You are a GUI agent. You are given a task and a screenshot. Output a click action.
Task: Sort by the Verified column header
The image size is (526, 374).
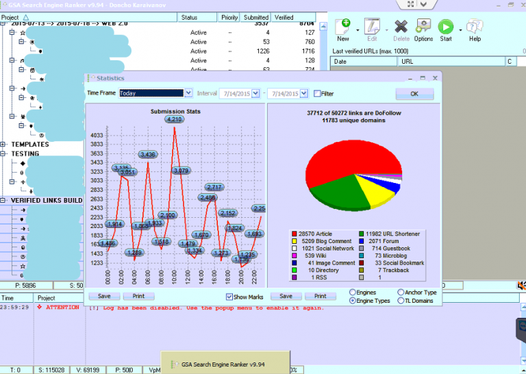[x=293, y=17]
